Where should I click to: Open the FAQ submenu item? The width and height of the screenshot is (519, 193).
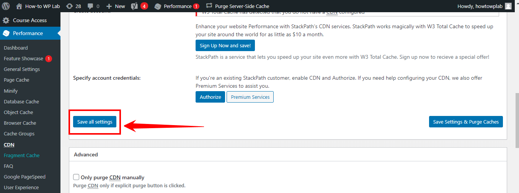tap(8, 166)
